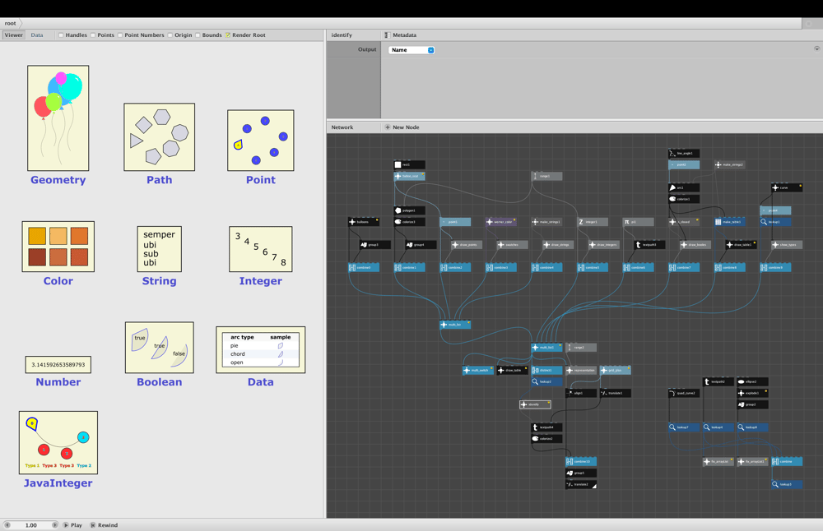Open the Output Name dropdown

click(x=411, y=50)
